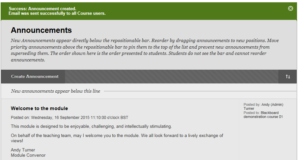298x160 pixels.
Task: Click the 'This module is designed to be enjoyable' sentence
Action: (91, 126)
